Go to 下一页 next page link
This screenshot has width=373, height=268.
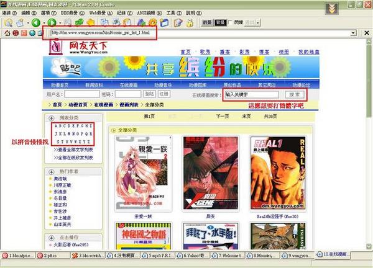[223, 116]
